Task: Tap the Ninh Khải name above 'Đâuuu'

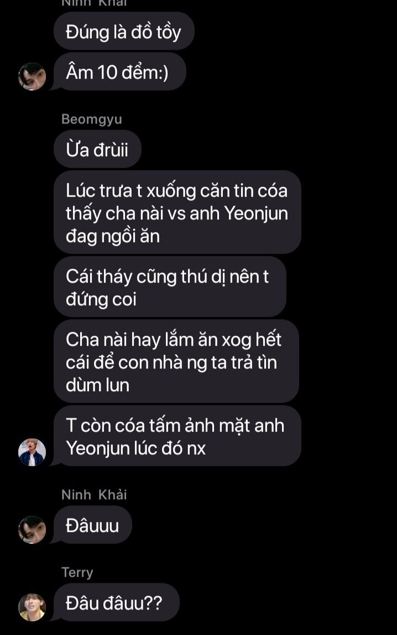Action: click(94, 494)
